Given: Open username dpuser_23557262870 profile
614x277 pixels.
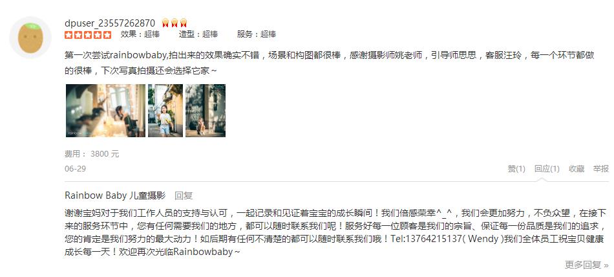Looking at the screenshot, I should tap(110, 23).
